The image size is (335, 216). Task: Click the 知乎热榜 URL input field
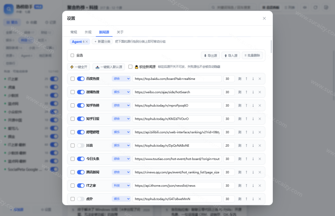[177, 105]
